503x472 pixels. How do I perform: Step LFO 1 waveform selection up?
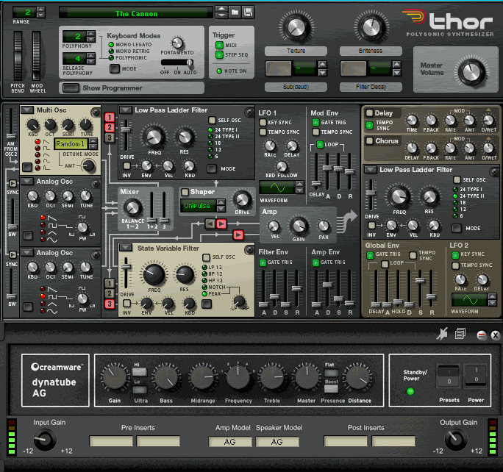[299, 184]
